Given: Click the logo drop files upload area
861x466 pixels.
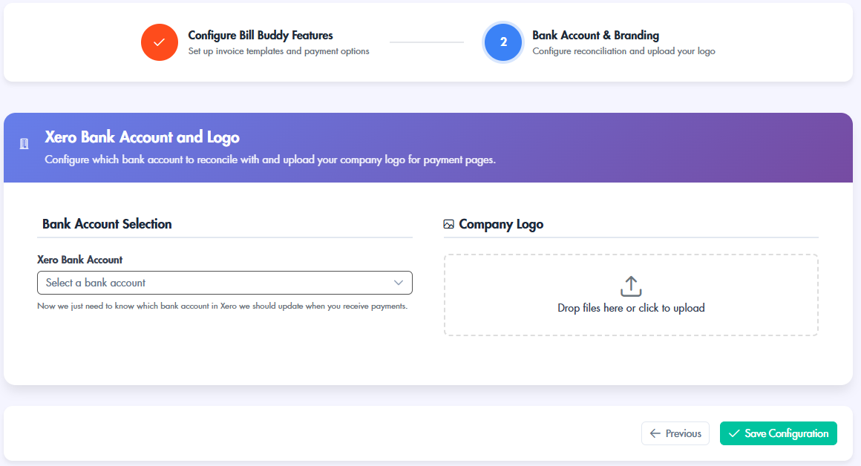Looking at the screenshot, I should [631, 295].
